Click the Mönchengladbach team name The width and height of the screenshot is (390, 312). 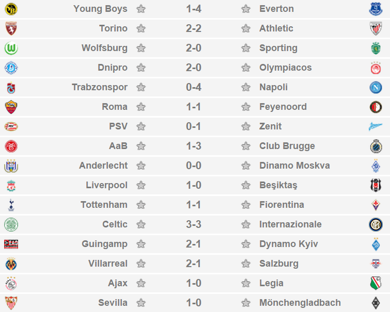(300, 303)
